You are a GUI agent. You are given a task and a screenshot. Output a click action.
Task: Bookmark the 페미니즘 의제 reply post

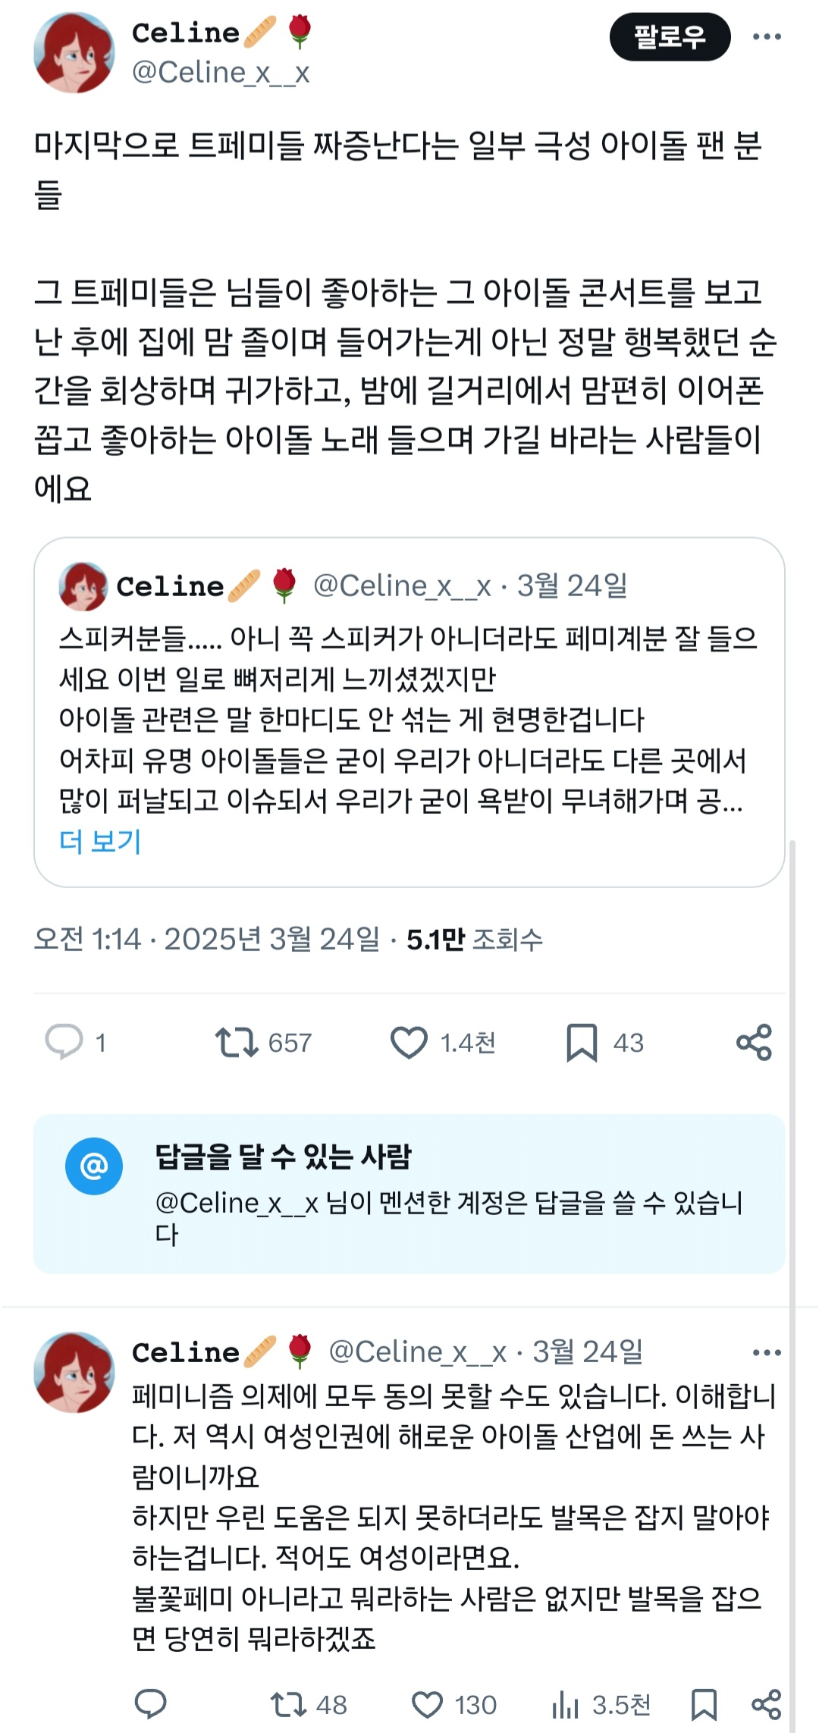click(x=704, y=1705)
